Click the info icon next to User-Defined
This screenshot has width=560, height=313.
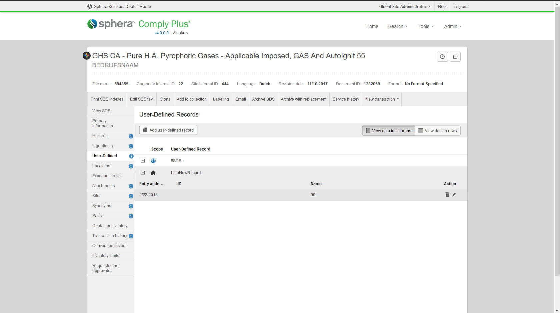coord(131,156)
